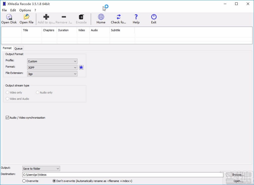This screenshot has height=185, width=254.
Task: Toggle Audio / Video synchronisation checkbox
Action: point(8,118)
